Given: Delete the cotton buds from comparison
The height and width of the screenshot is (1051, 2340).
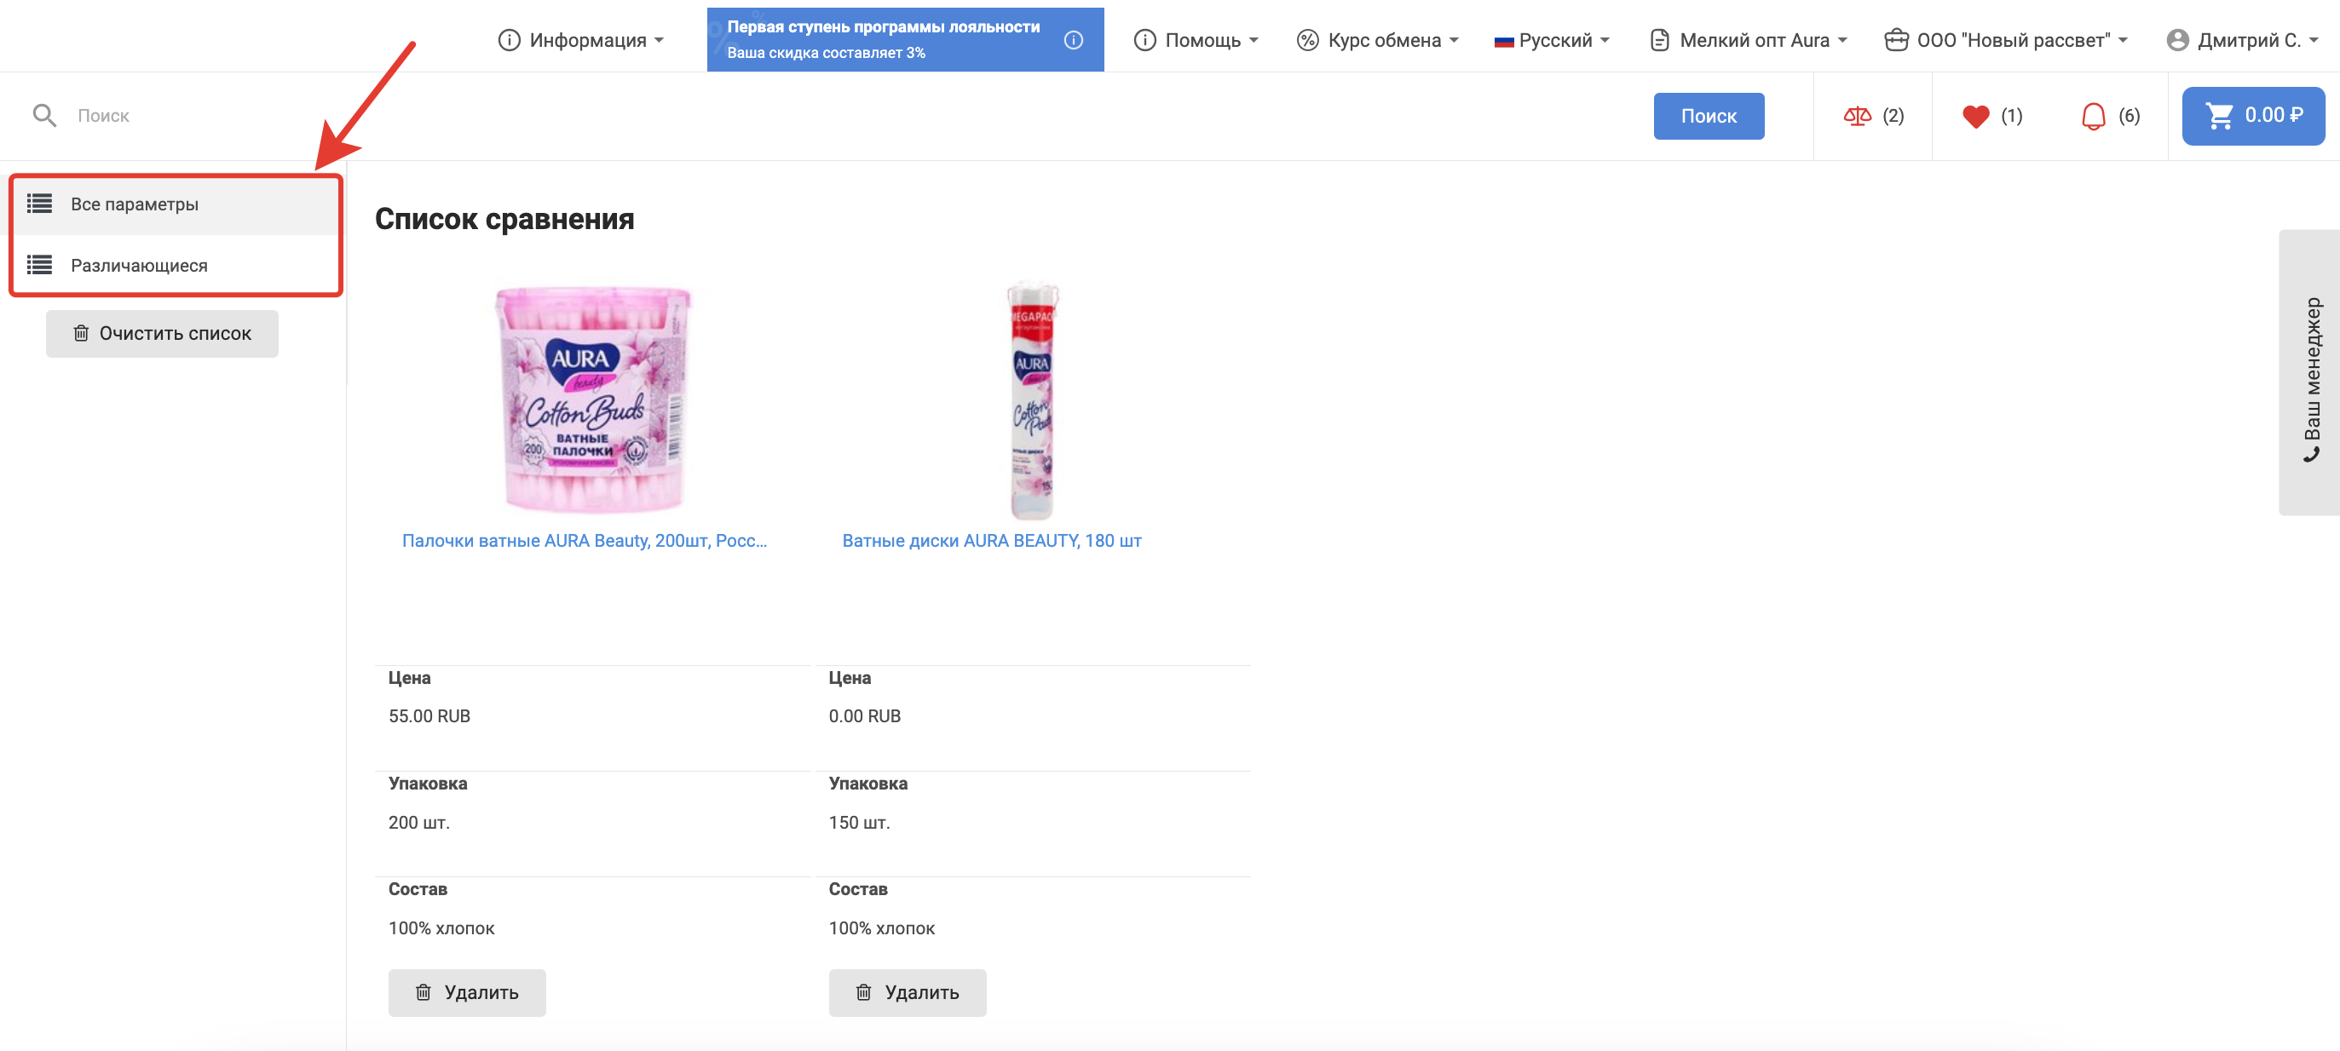Looking at the screenshot, I should [x=467, y=993].
